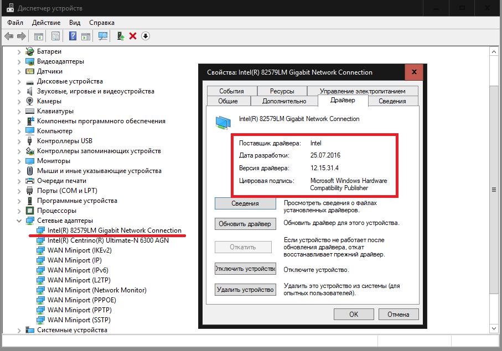Select Intel(R) Centrino(R) Ultimate-N 6300 AGN
502x351 pixels.
[108, 240]
